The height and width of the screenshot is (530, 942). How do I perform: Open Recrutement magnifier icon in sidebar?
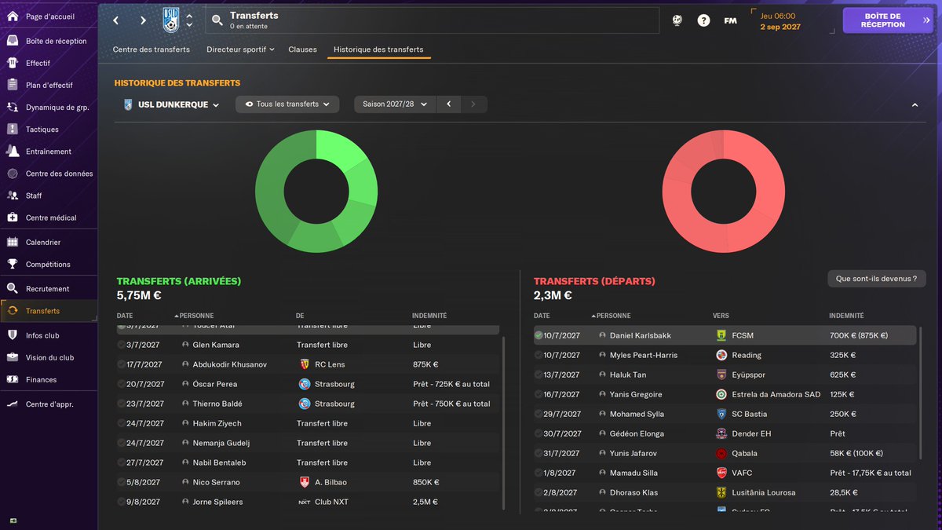point(13,289)
